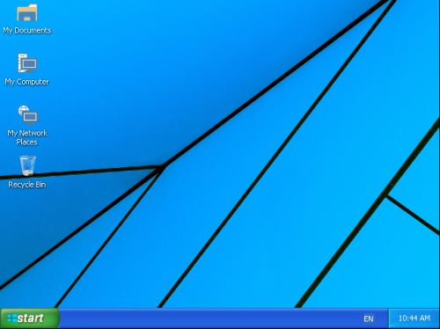Click the 'Recycle Bin' text label

click(27, 185)
